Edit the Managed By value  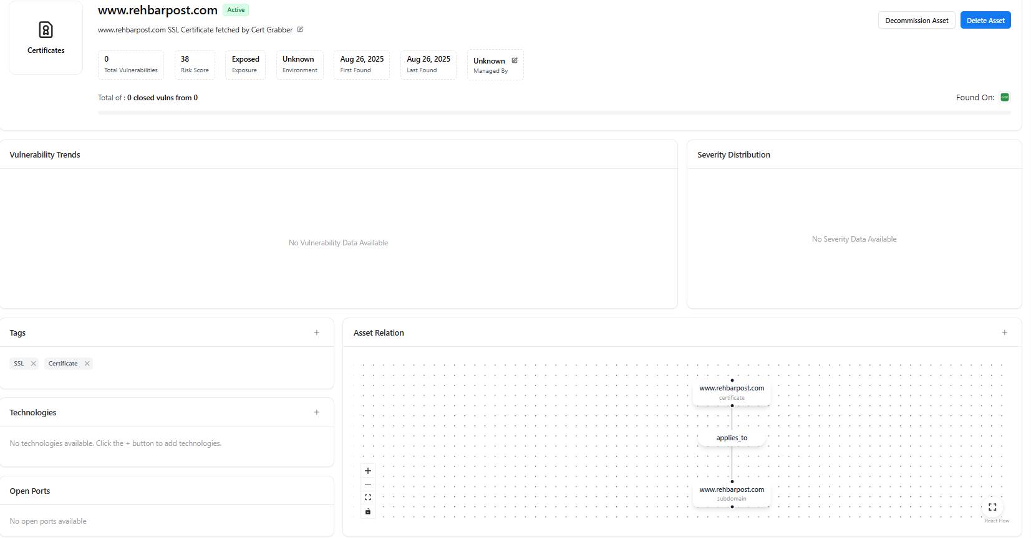tap(515, 60)
